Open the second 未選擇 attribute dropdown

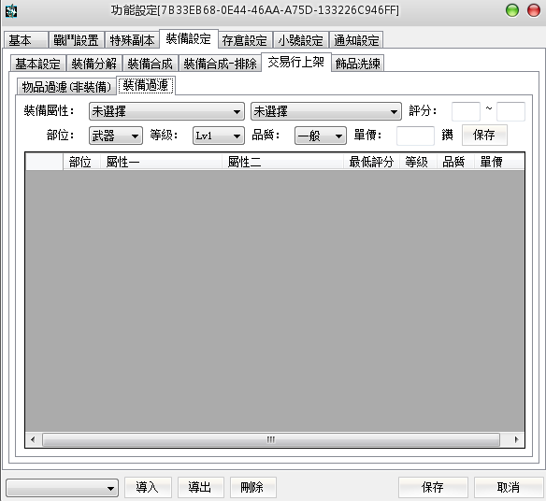[x=326, y=111]
